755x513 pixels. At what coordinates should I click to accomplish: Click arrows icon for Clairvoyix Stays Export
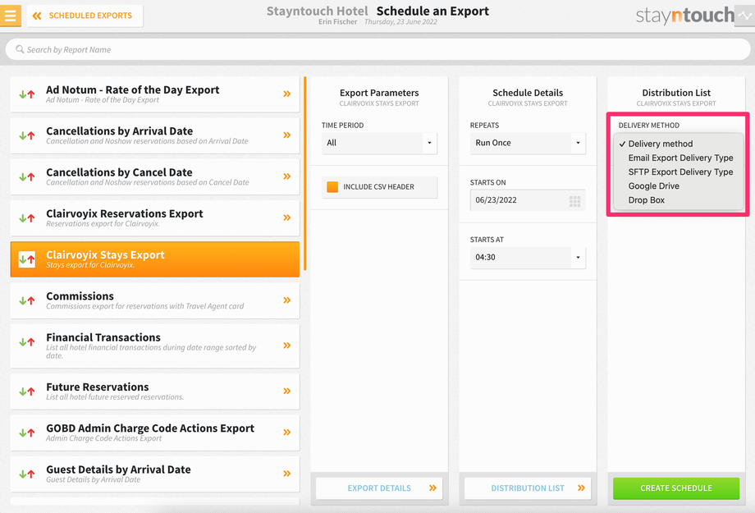pos(27,259)
